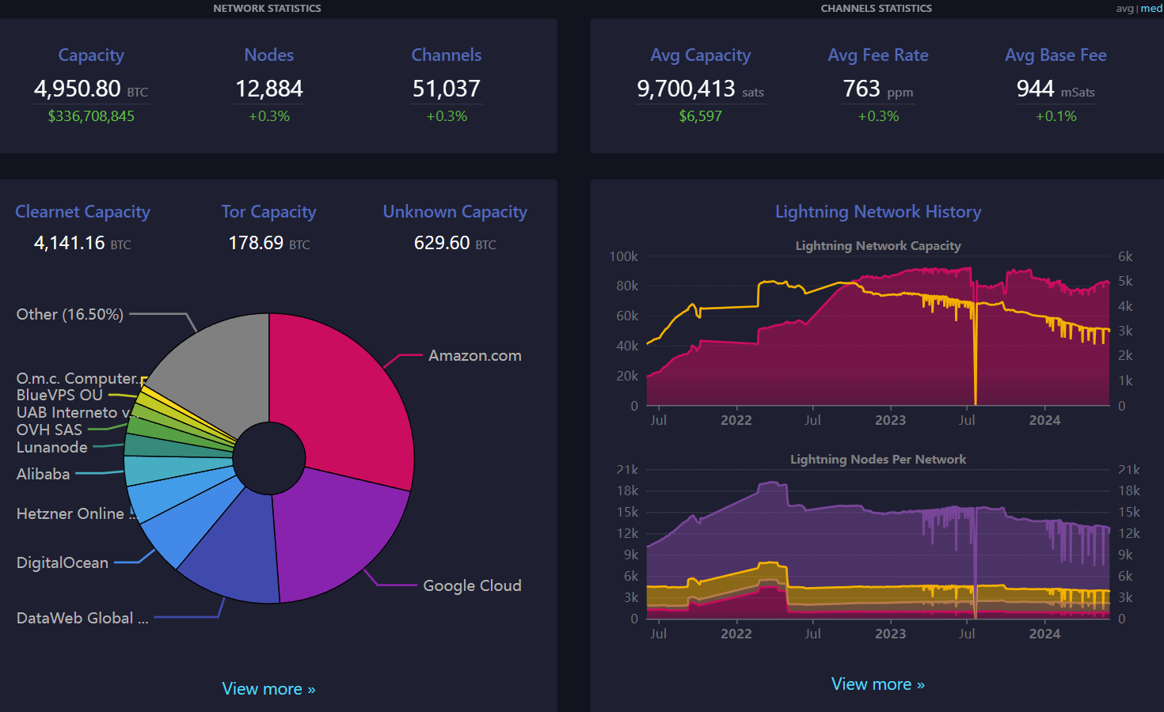1164x712 pixels.
Task: Open the Lightning Network History title link
Action: (x=878, y=211)
